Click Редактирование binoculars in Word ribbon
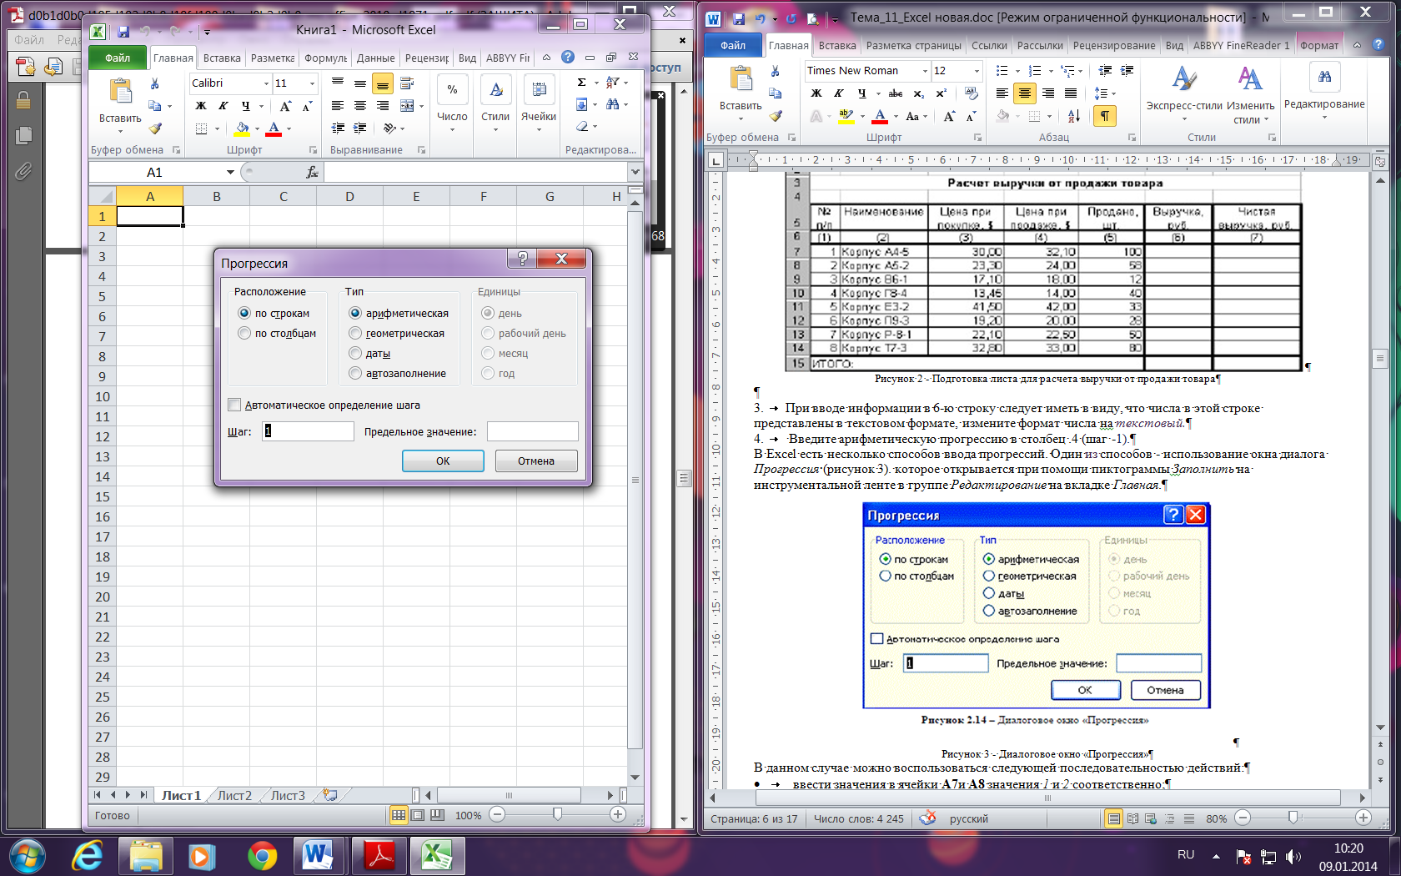The image size is (1401, 876). [1324, 78]
